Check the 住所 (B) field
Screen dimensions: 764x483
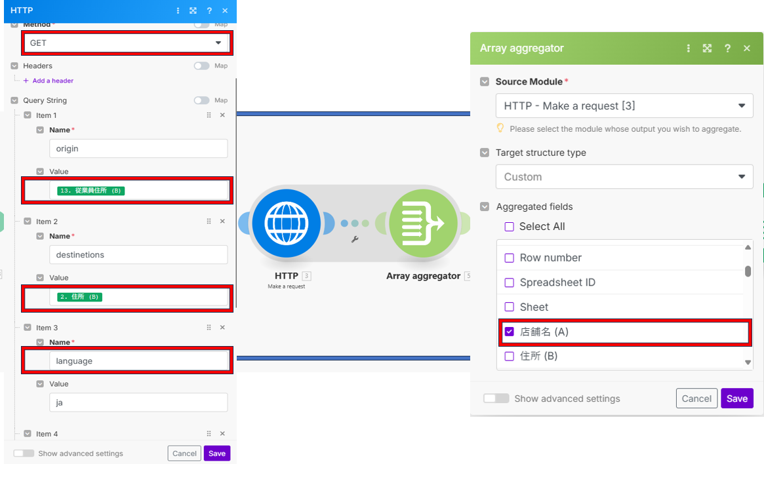[x=509, y=356]
